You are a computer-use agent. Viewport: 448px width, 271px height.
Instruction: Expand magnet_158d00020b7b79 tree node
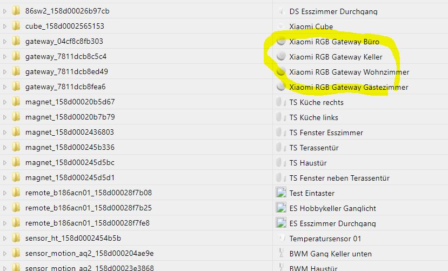[x=4, y=117]
